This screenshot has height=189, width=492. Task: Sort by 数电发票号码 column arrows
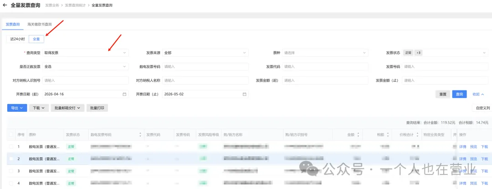[140, 135]
